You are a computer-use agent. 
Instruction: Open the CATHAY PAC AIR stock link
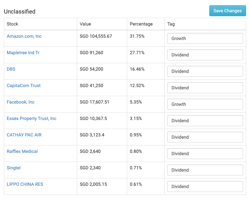click(x=24, y=135)
